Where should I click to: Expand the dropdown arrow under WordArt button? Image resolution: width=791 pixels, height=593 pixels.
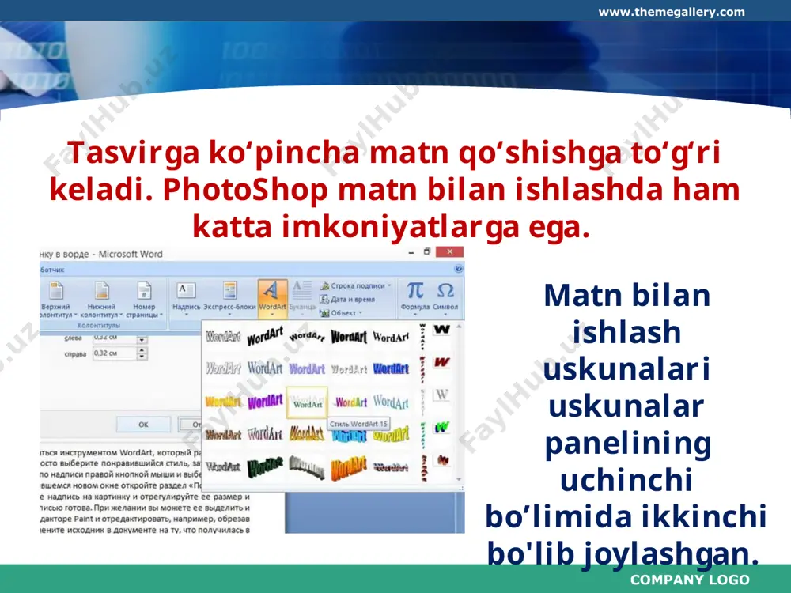[272, 315]
